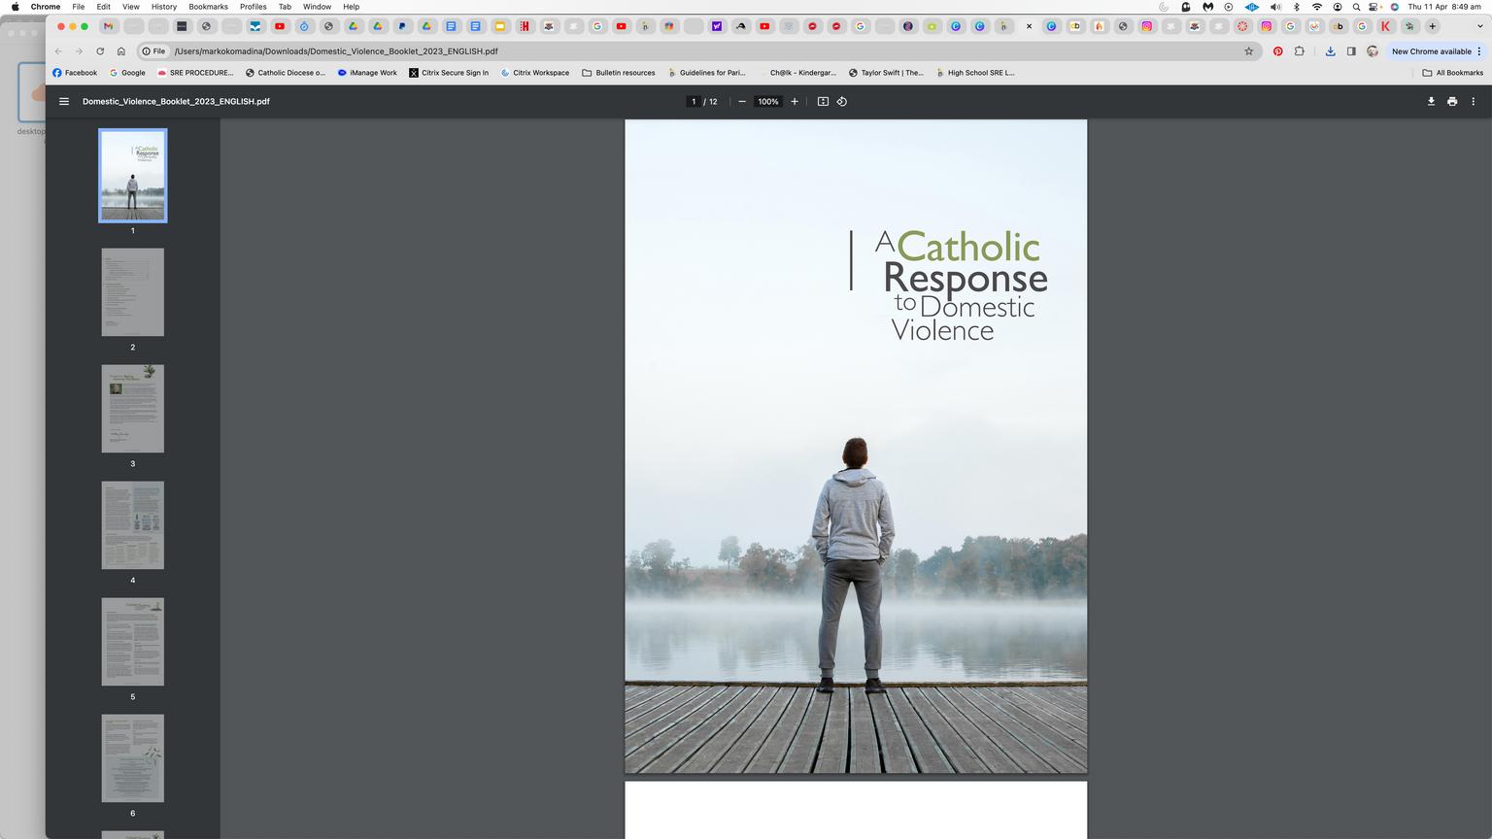Screen dimensions: 1492x839
Task: Open the Catholic Diocese bookmark
Action: point(286,73)
